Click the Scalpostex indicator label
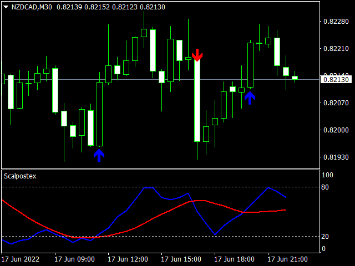This screenshot has height=266, width=355. pyautogui.click(x=20, y=176)
